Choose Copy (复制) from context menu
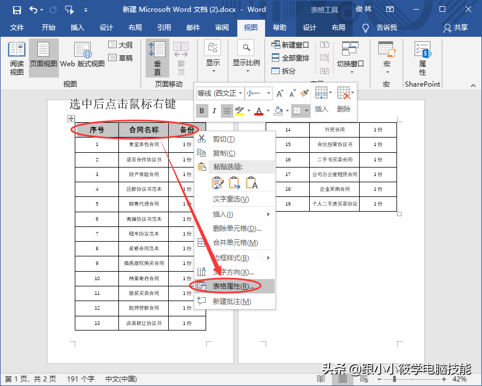This screenshot has height=386, width=482. pos(235,153)
